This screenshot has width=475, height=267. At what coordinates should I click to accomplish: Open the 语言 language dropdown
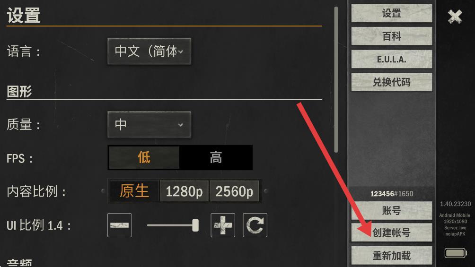tap(149, 51)
